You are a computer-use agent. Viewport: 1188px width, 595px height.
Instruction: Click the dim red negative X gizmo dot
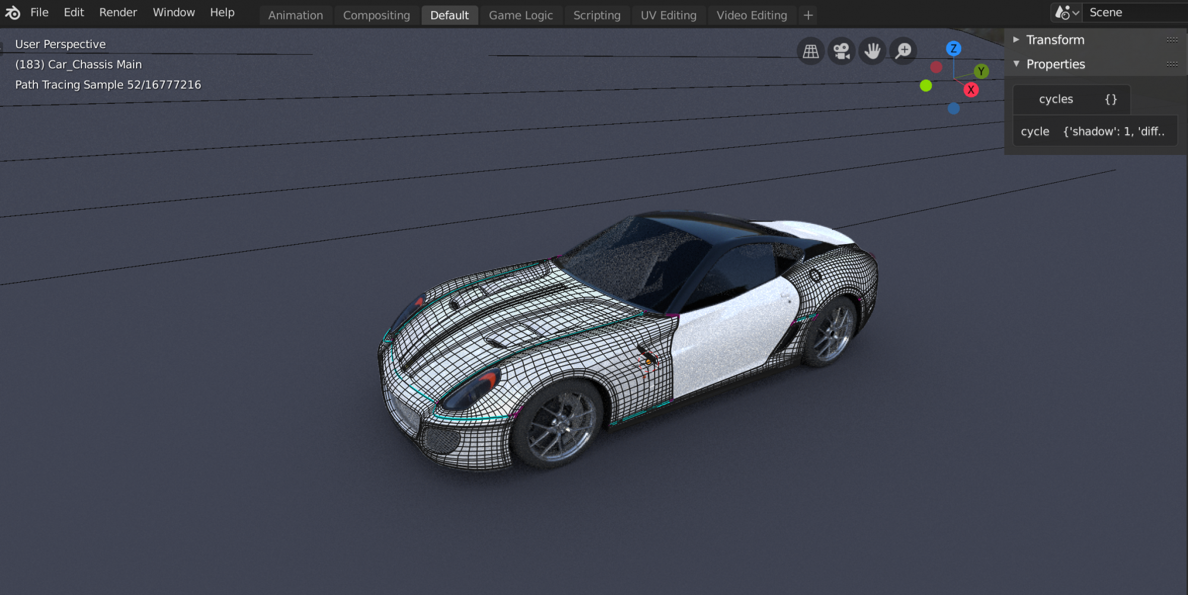[x=937, y=67]
